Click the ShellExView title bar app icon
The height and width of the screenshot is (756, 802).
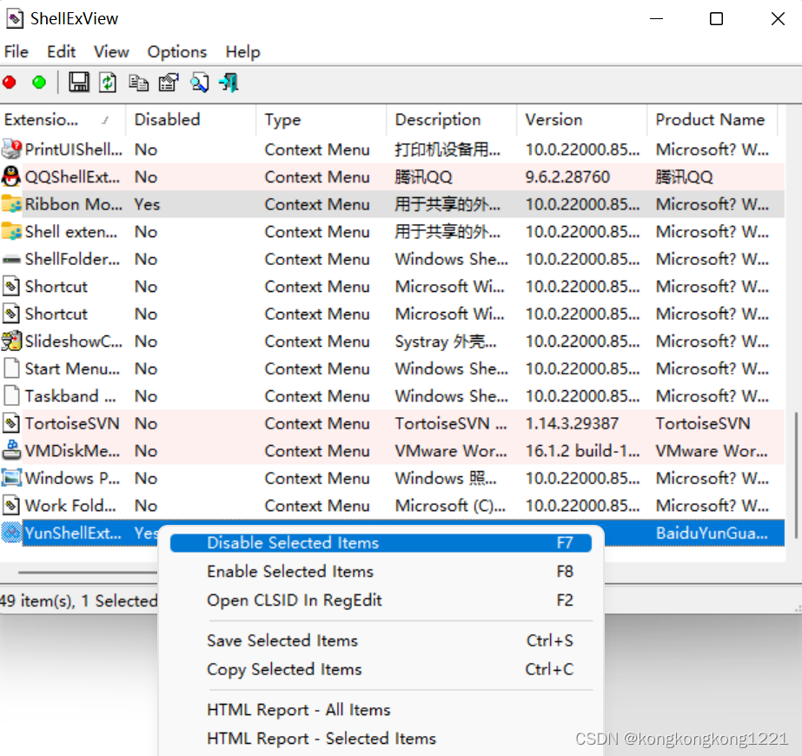pyautogui.click(x=15, y=18)
